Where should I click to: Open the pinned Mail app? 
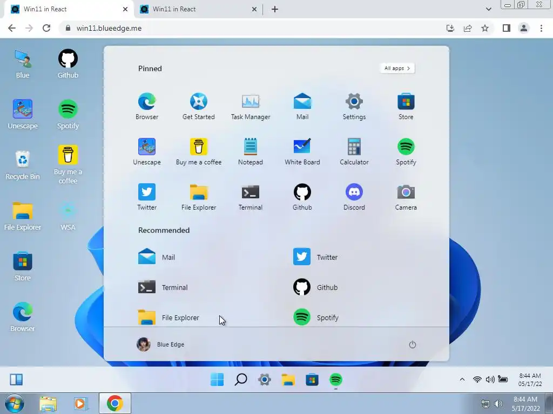coord(302,106)
